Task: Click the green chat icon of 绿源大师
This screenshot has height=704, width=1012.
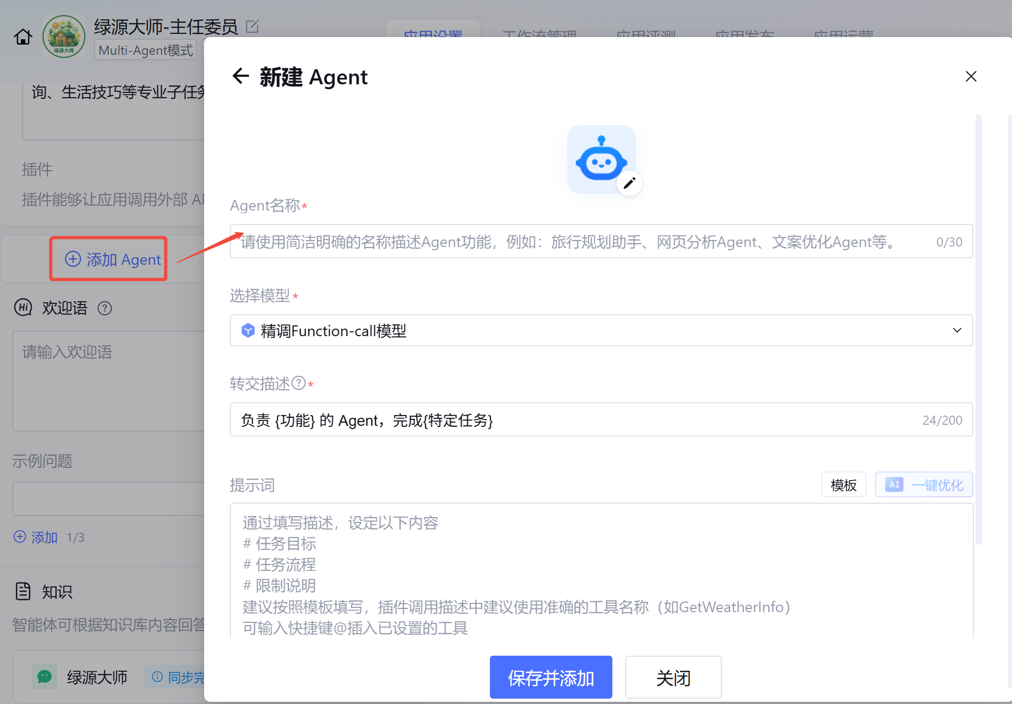Action: coord(45,677)
